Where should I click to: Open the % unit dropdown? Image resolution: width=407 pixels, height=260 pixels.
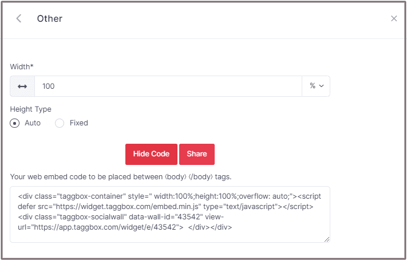point(316,86)
